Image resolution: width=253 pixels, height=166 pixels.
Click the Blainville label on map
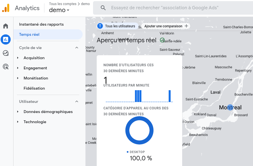point(199,83)
